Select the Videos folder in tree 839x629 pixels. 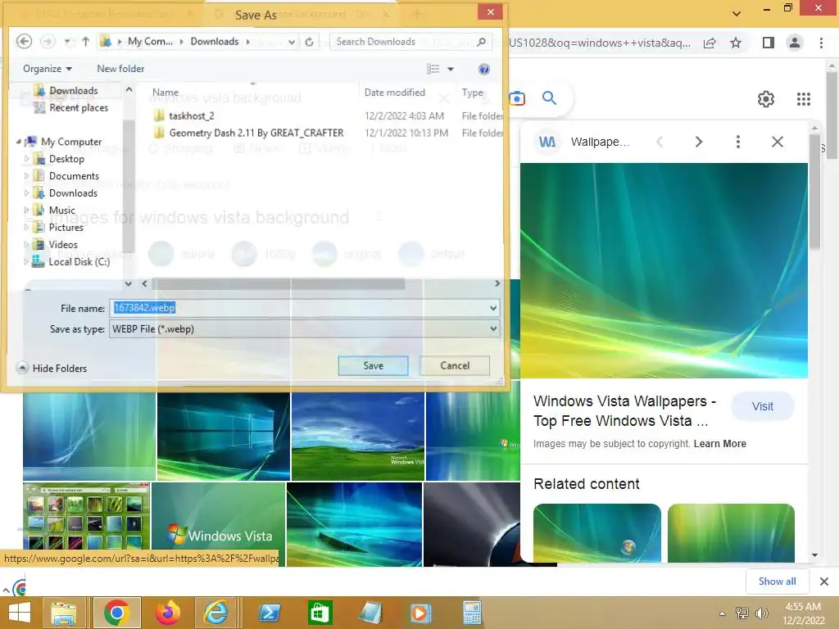click(63, 244)
